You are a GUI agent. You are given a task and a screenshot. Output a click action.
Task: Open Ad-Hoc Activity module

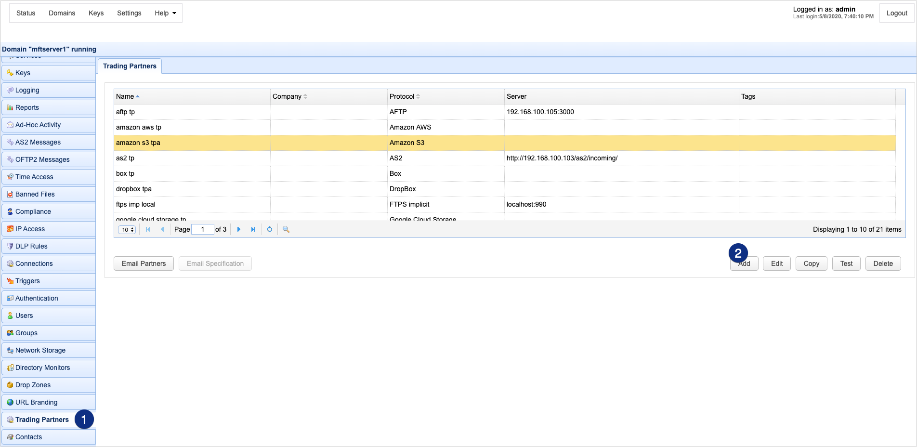point(48,125)
